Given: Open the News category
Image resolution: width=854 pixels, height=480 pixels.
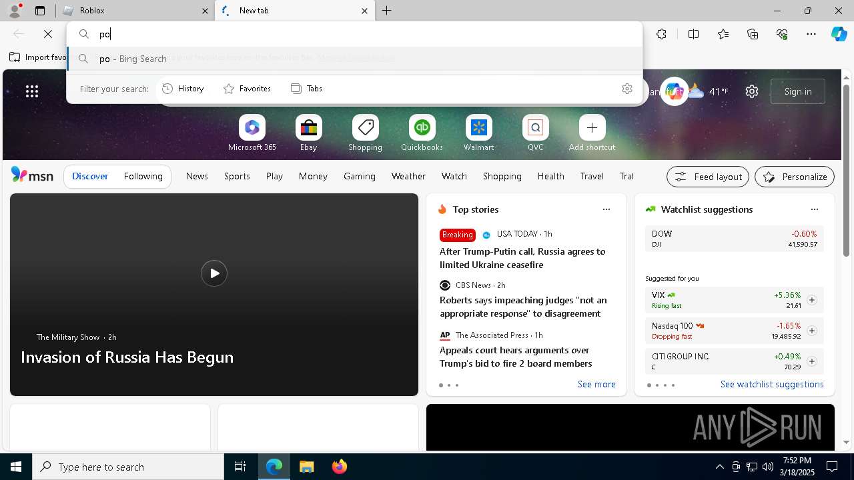Looking at the screenshot, I should (x=197, y=176).
